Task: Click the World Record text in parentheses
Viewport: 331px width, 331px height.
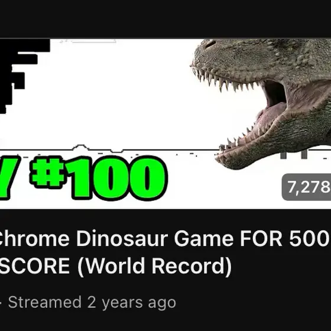Action: (x=154, y=265)
